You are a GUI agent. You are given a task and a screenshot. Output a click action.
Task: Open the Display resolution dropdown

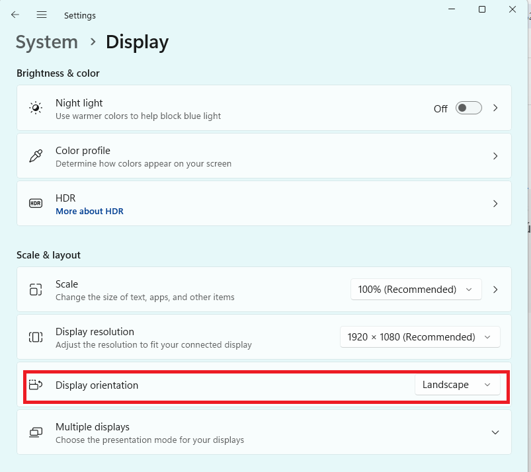(x=420, y=337)
